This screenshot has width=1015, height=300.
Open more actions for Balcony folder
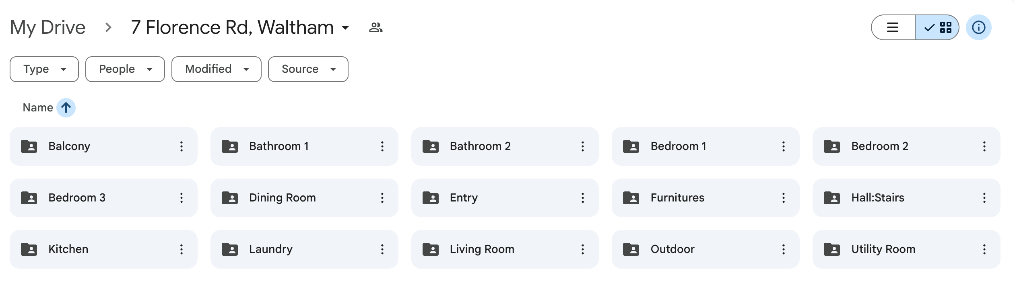(182, 146)
